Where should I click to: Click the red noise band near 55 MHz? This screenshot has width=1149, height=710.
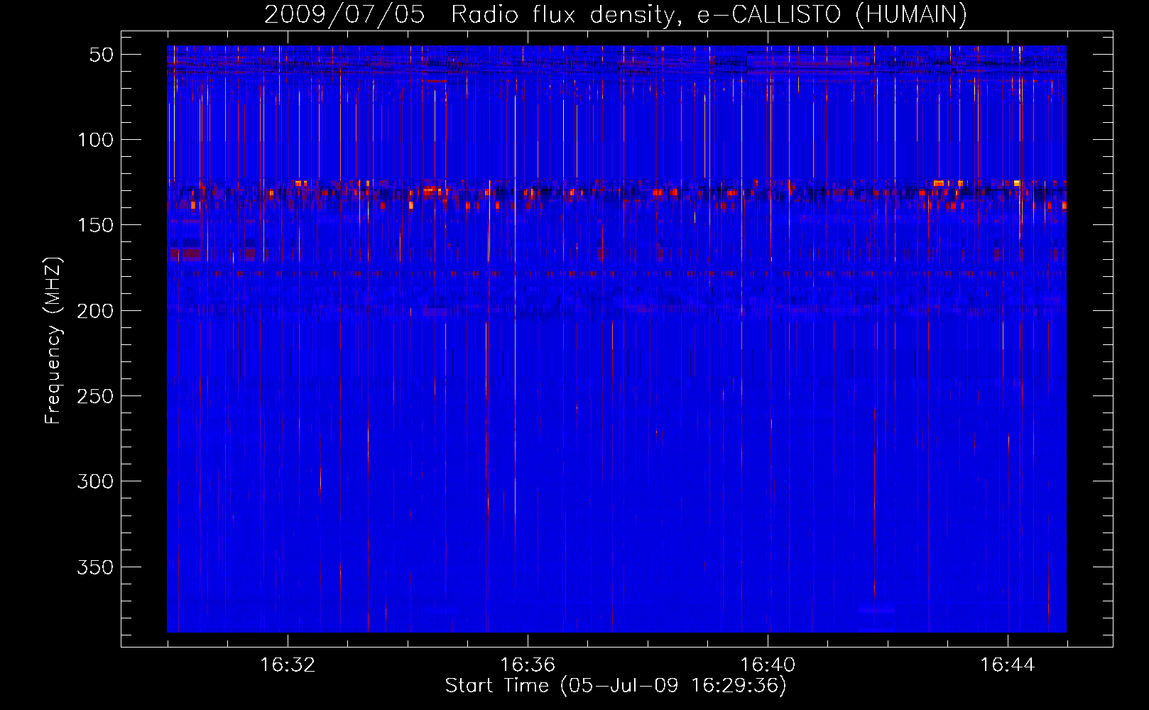click(x=616, y=62)
